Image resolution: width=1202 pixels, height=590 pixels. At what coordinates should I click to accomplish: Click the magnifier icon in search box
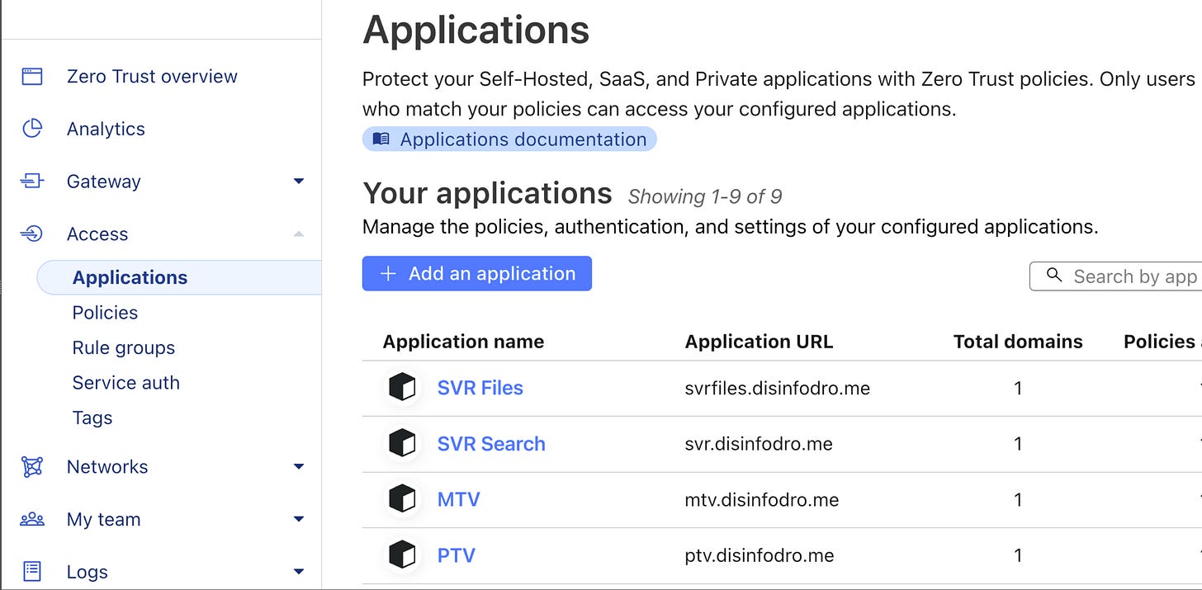1054,276
